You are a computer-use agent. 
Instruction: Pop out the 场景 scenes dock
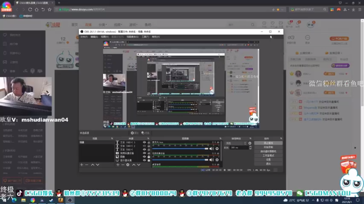click(x=111, y=139)
